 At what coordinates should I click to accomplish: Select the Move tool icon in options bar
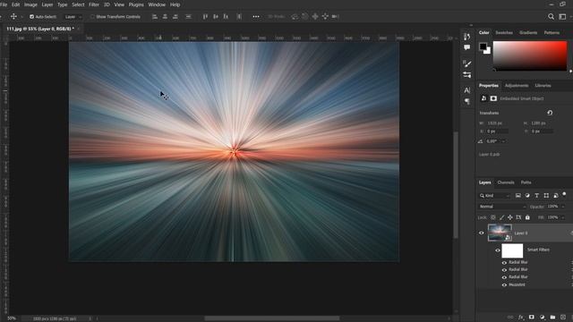(13, 16)
